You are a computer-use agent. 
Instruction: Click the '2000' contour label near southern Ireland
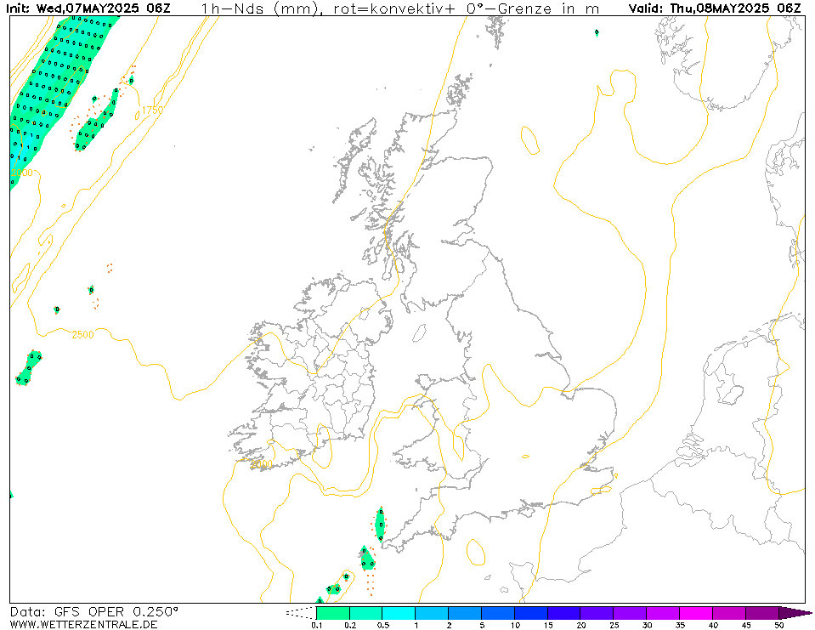[x=262, y=463]
